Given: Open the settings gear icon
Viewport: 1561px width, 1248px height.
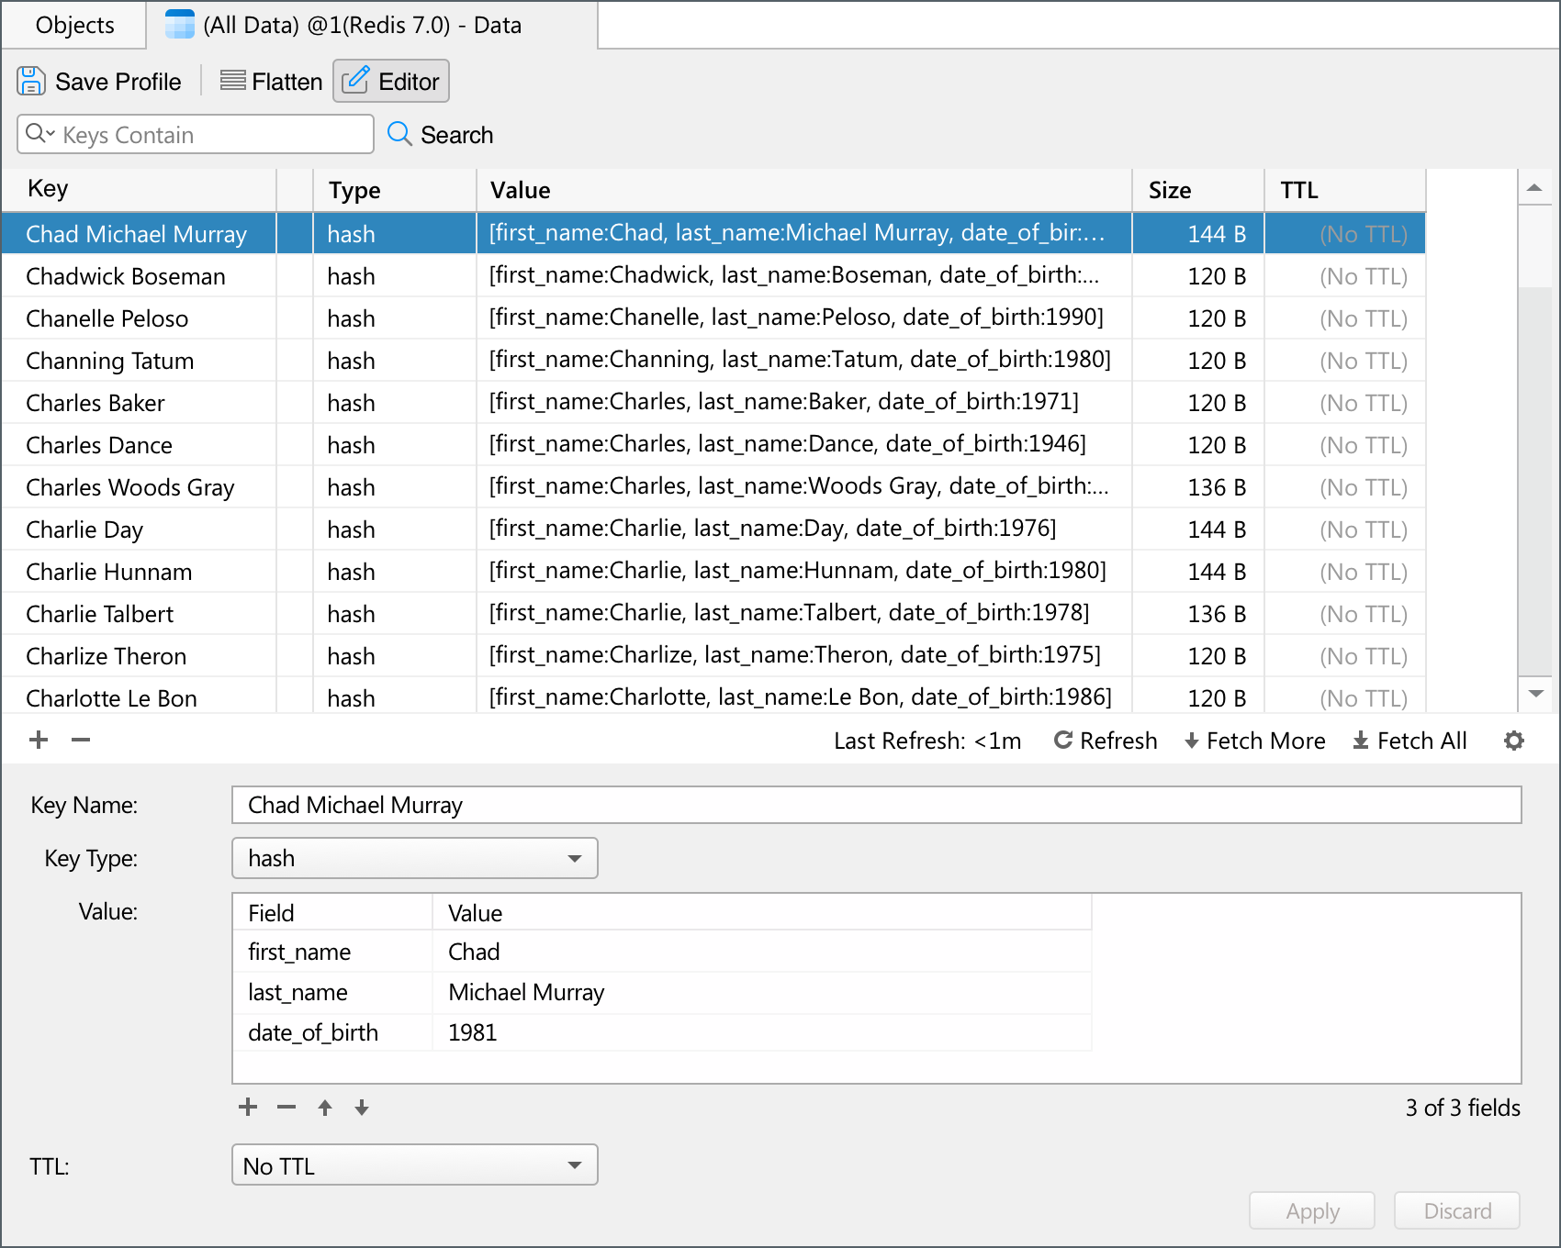Looking at the screenshot, I should coord(1513,741).
